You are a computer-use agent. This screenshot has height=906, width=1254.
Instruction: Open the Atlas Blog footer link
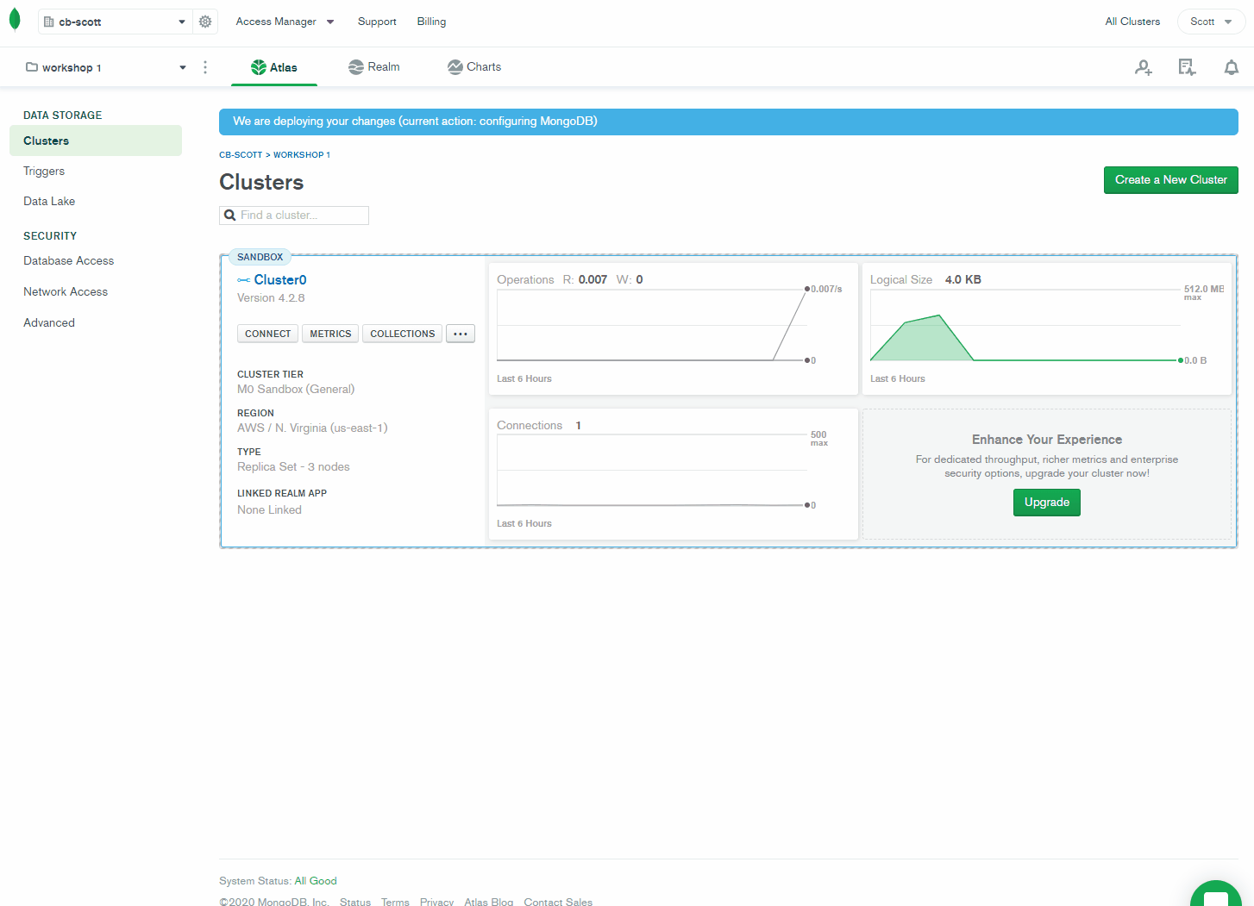(489, 902)
